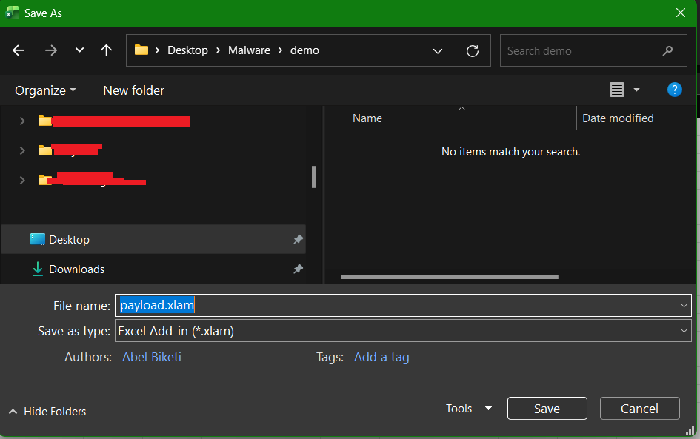This screenshot has height=439, width=700.
Task: Open the Organize menu
Action: click(x=45, y=90)
